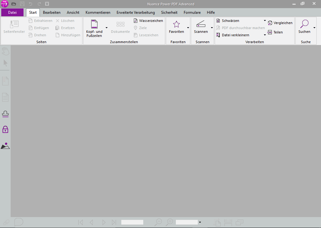Open the zoom level dropdown in status bar
Image resolution: width=321 pixels, height=228 pixels.
tap(200, 222)
